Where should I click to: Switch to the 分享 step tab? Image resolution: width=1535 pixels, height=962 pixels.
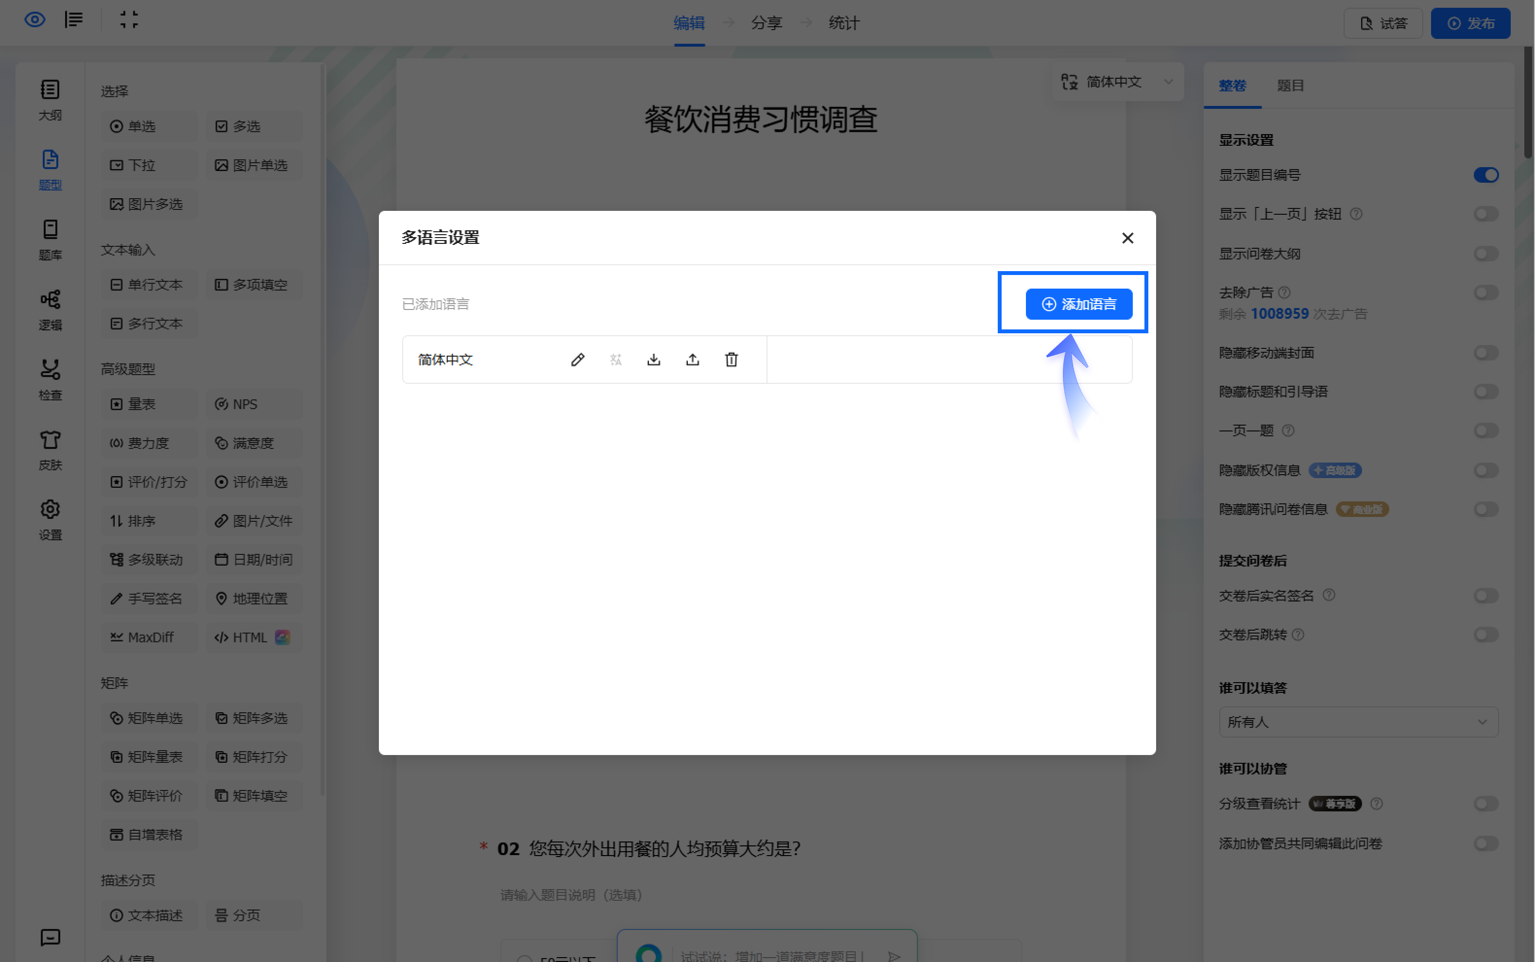coord(767,23)
